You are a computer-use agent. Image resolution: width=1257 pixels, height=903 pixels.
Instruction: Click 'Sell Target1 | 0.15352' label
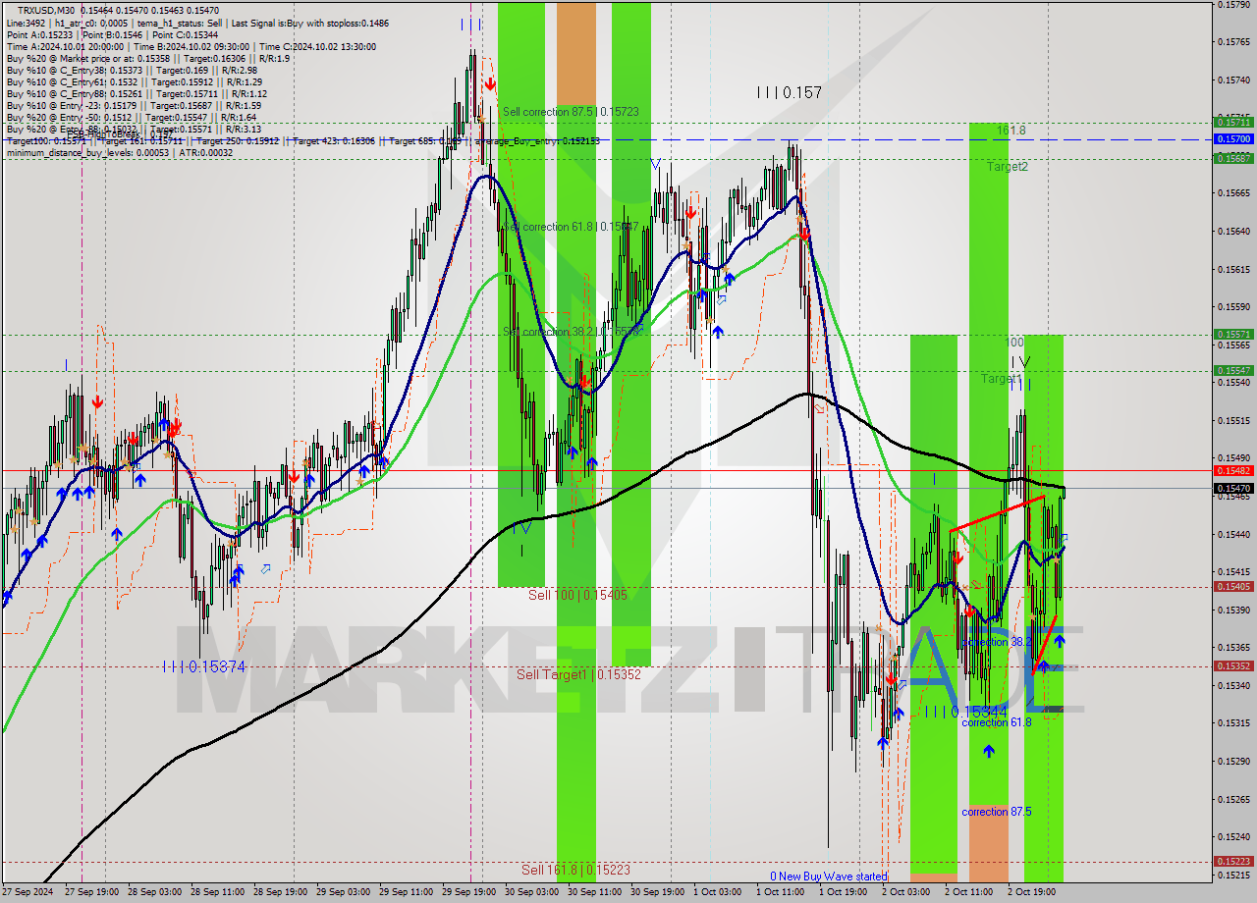click(578, 674)
